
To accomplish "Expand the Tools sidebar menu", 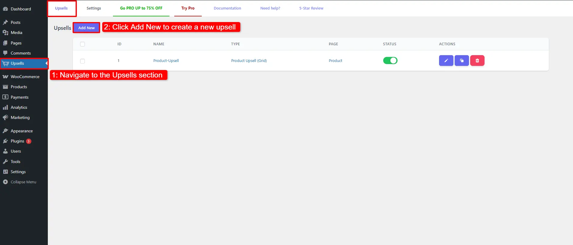I will [x=16, y=162].
